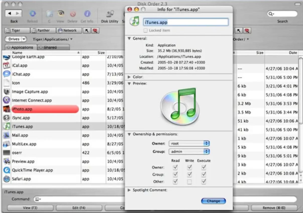Expand the Spotlight Comment section
The height and width of the screenshot is (213, 303).
129,190
